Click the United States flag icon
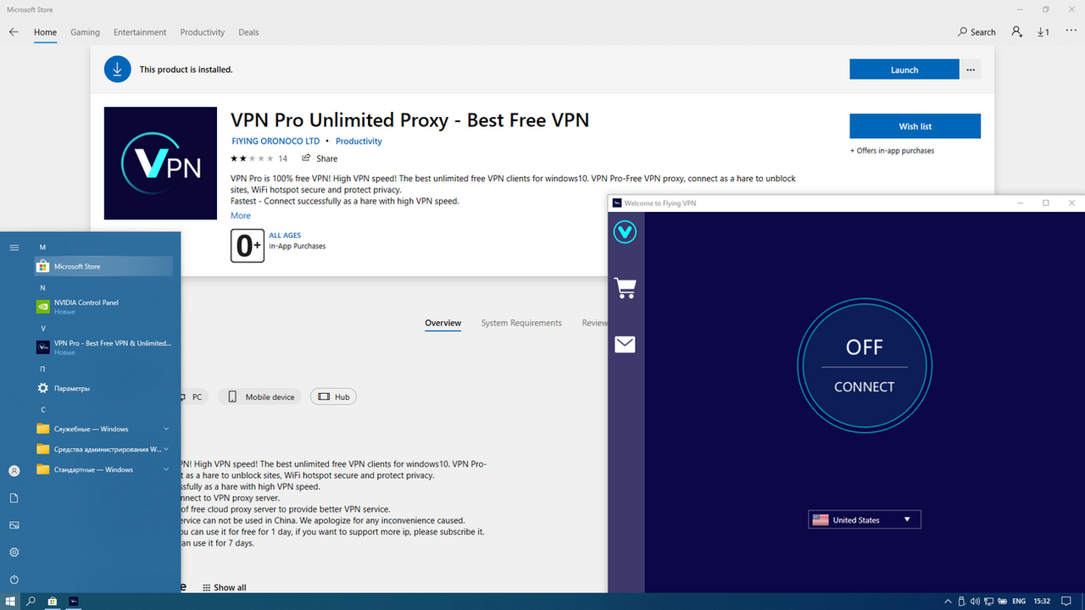Image resolution: width=1085 pixels, height=610 pixels. point(820,520)
